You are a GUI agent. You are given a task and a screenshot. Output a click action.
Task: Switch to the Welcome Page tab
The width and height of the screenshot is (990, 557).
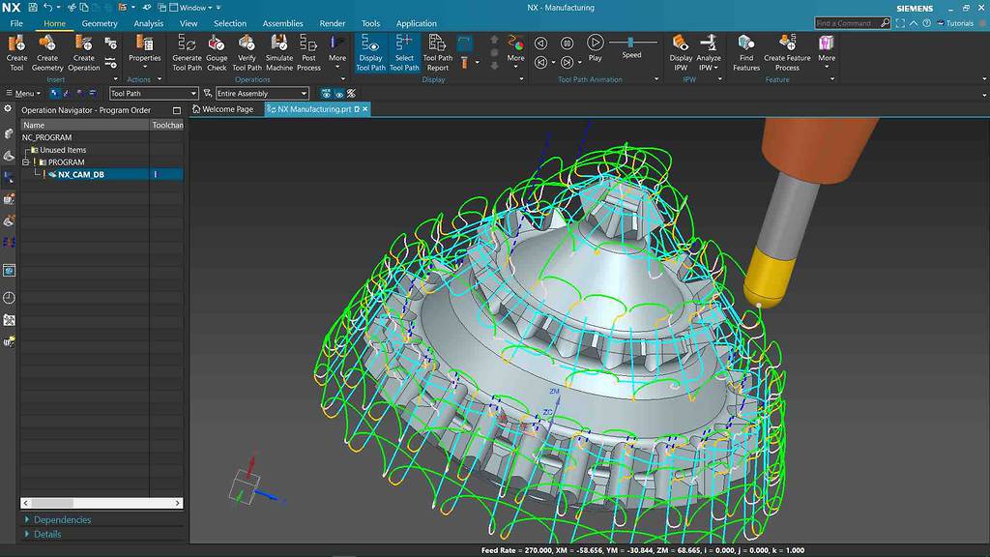click(222, 109)
